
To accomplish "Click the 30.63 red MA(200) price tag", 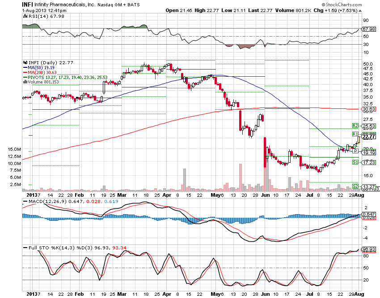I will pyautogui.click(x=369, y=109).
